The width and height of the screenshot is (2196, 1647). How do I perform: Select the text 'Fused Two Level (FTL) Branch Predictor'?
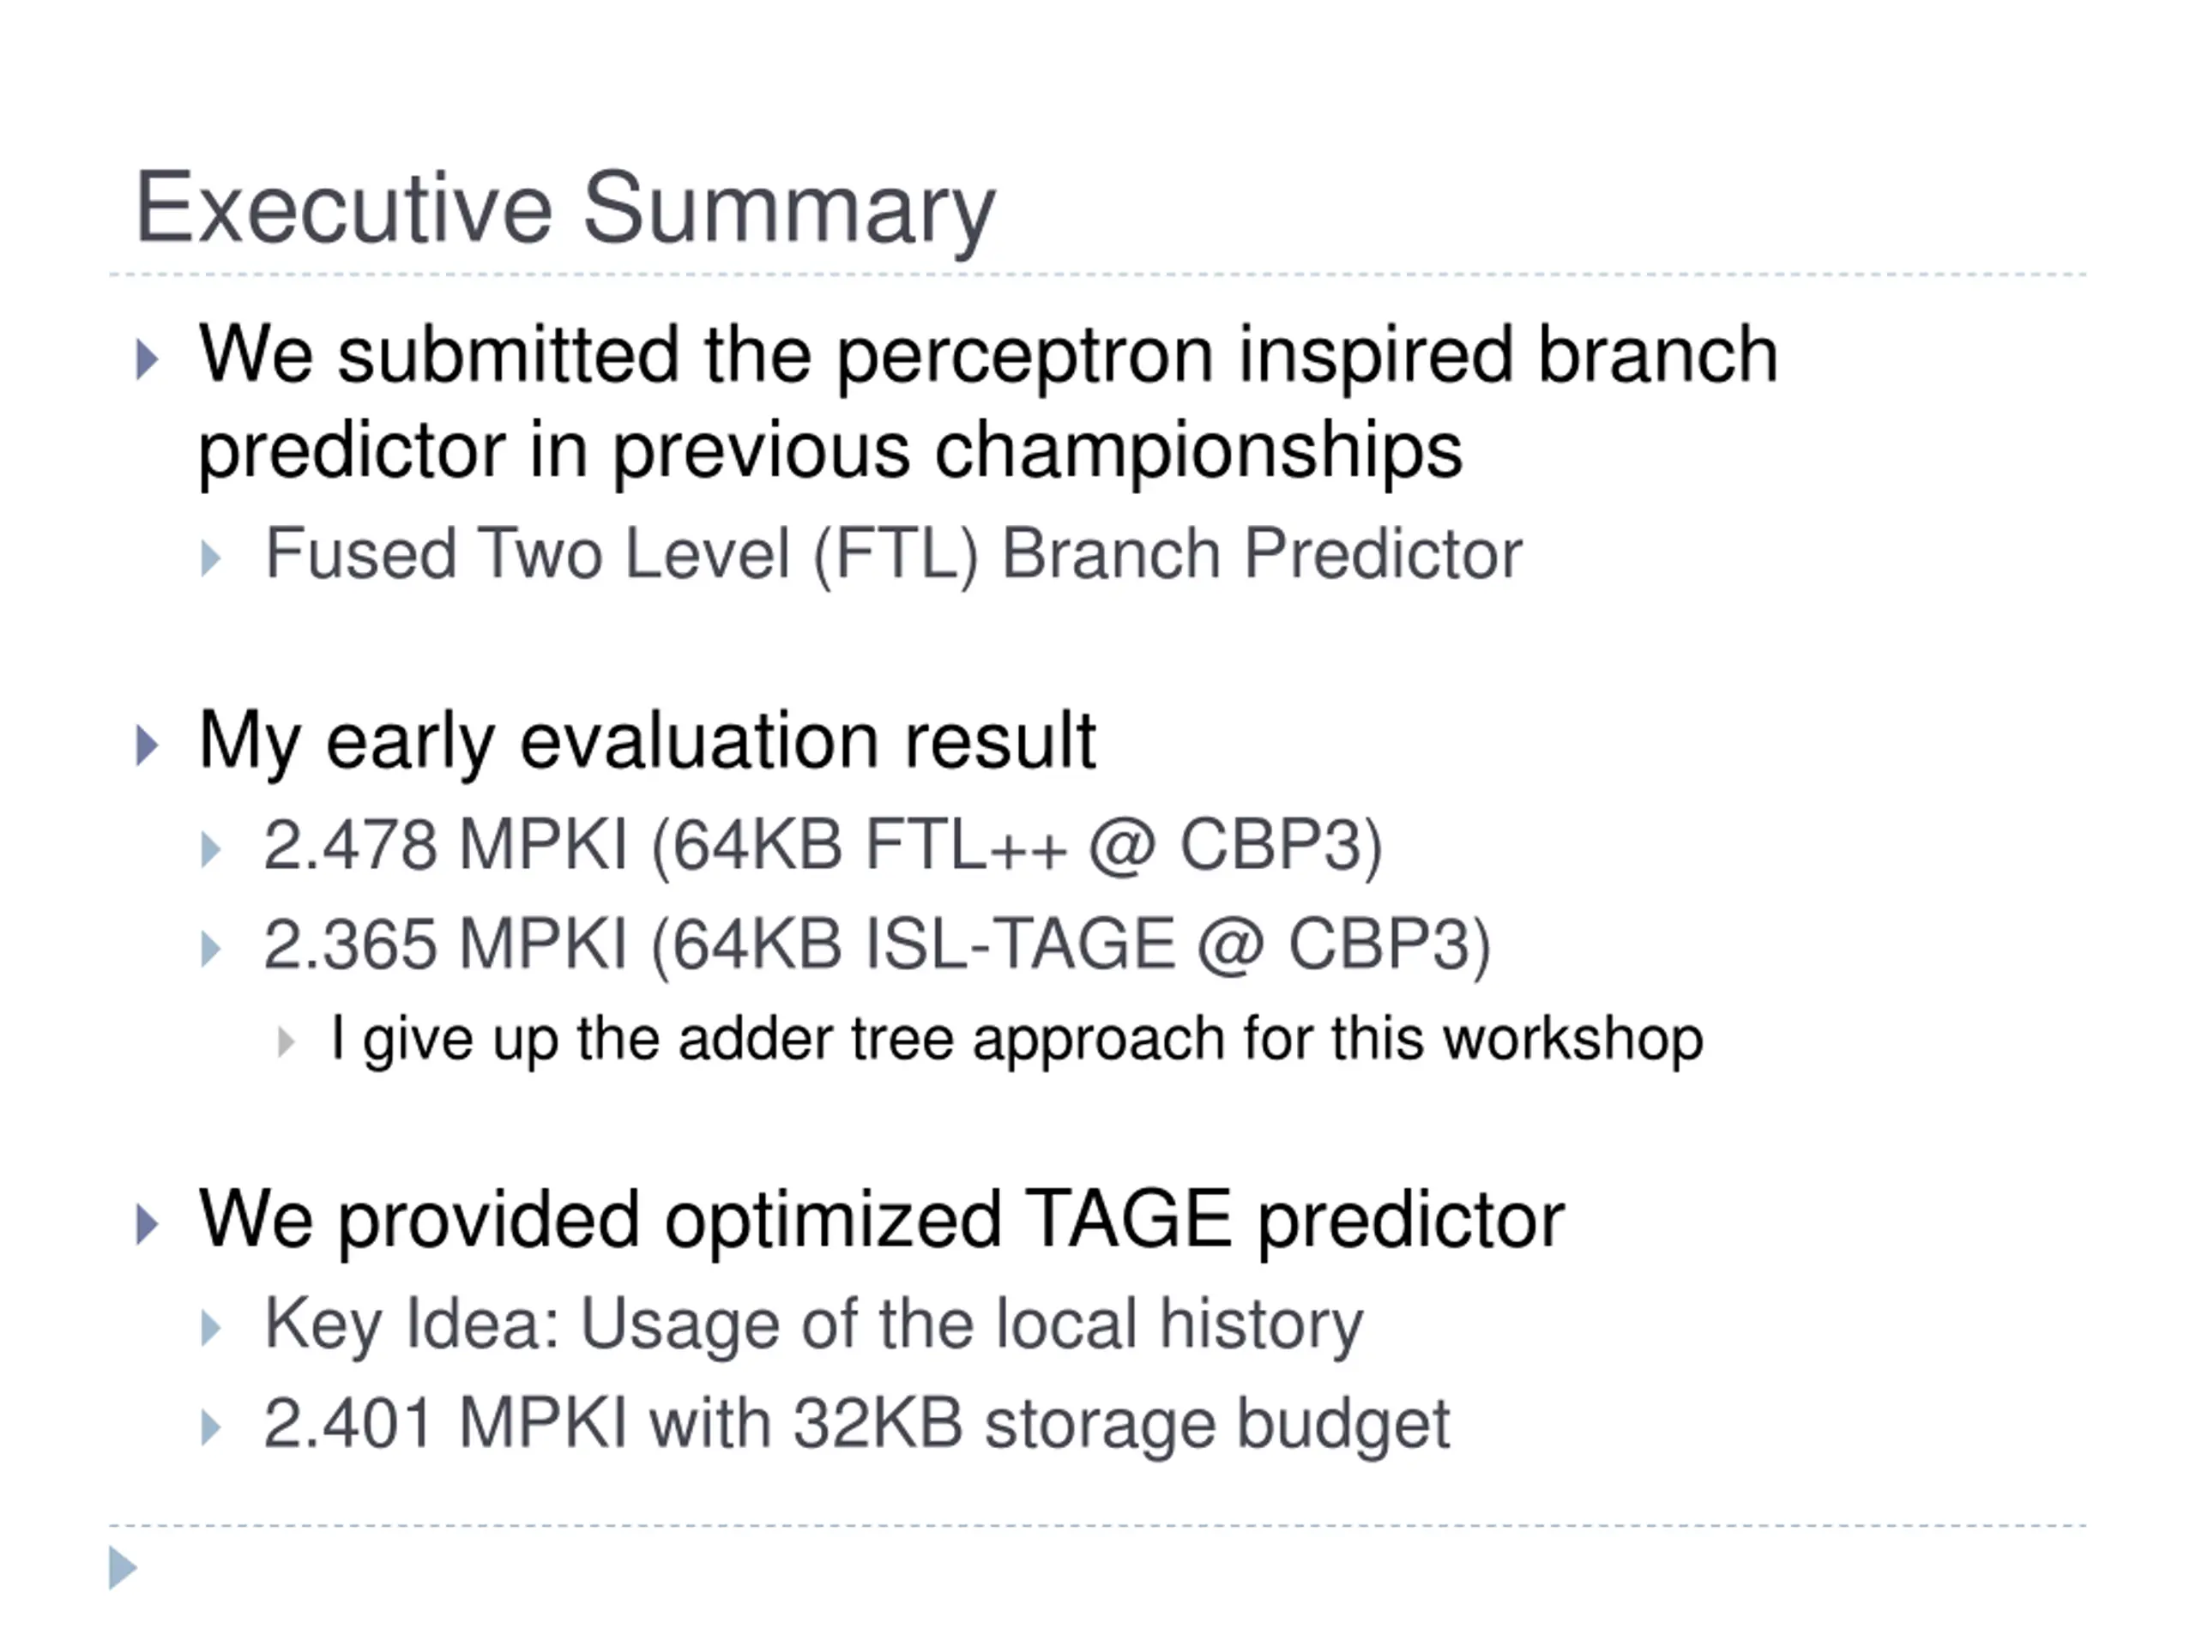[x=892, y=555]
